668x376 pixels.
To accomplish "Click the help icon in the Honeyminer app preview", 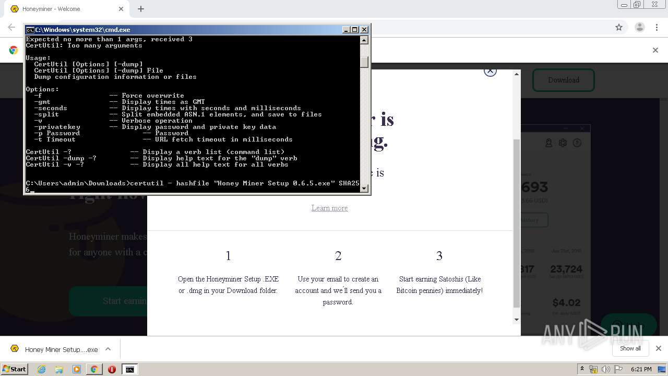I will [x=577, y=143].
